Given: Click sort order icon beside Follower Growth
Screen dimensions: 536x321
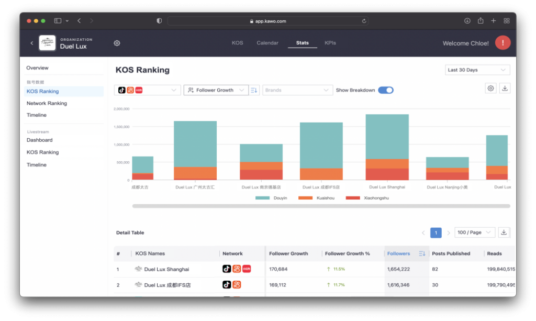Looking at the screenshot, I should point(254,90).
